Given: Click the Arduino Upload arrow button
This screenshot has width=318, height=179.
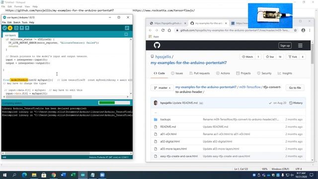Looking at the screenshot, I should (10, 28).
